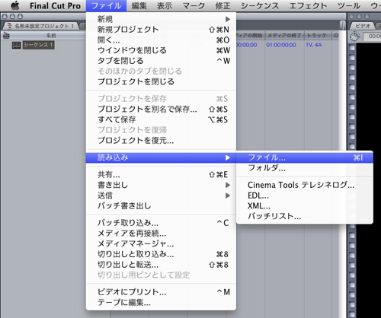The width and height of the screenshot is (381, 318).
Task: Choose 切り出しと転送... menu item
Action: pos(161,265)
